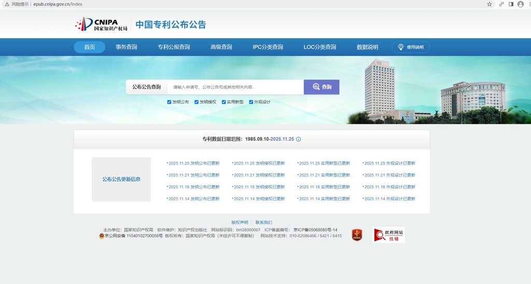
Task: Click the 政府网站找错 badge
Action: point(388,235)
